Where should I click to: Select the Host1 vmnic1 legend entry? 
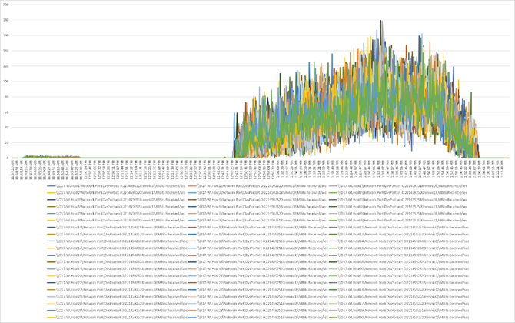pyautogui.click(x=257, y=185)
